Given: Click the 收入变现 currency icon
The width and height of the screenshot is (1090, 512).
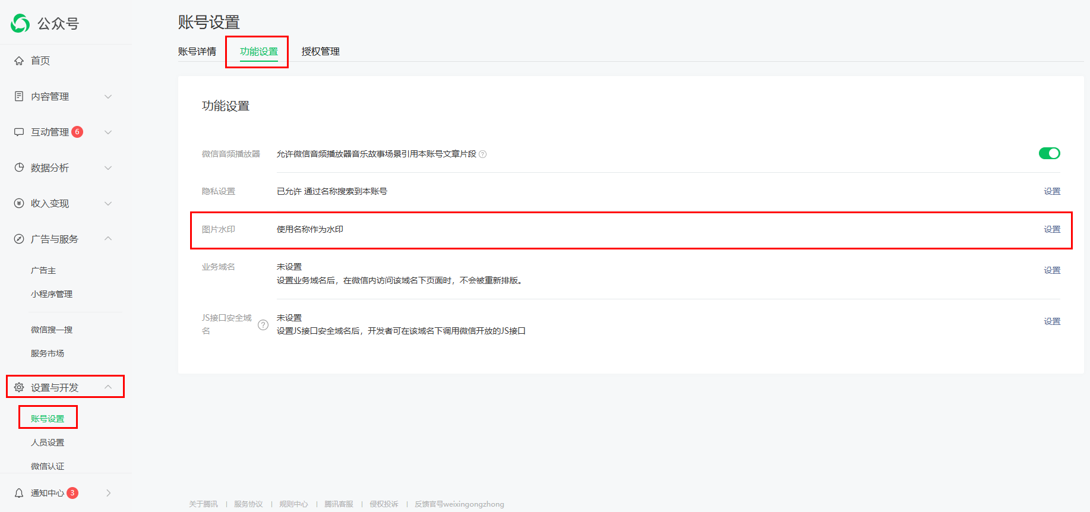Looking at the screenshot, I should [19, 203].
